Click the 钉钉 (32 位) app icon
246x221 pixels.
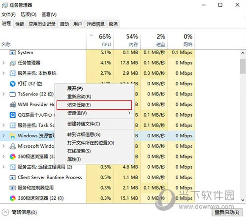click(x=13, y=84)
